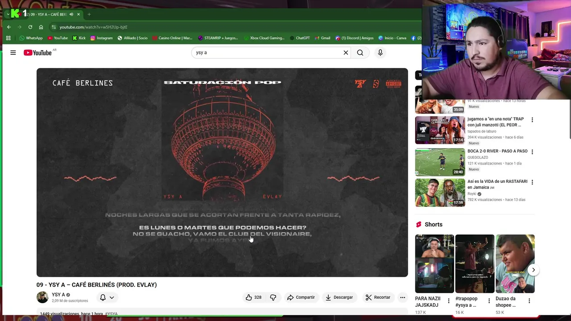This screenshot has height=321, width=571.
Task: Open the #trapopop #ysya short
Action: tap(475, 263)
